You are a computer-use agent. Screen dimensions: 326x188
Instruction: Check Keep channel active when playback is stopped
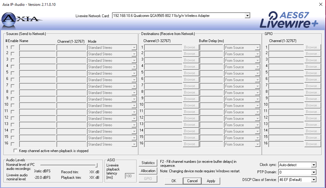click(15, 151)
